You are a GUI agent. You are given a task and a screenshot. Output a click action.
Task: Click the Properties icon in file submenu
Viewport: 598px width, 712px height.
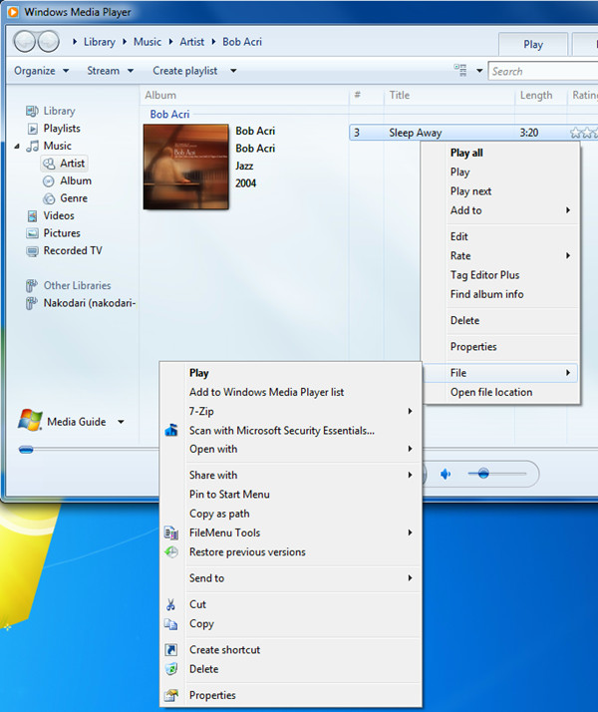tap(171, 695)
